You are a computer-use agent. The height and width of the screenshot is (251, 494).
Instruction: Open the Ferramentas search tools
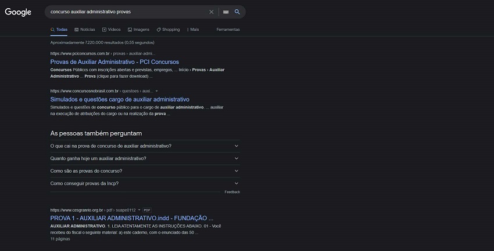click(x=228, y=30)
